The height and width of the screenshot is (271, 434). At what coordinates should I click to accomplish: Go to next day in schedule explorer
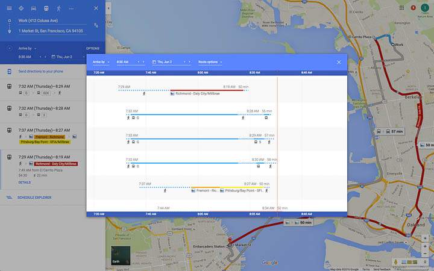coord(189,62)
